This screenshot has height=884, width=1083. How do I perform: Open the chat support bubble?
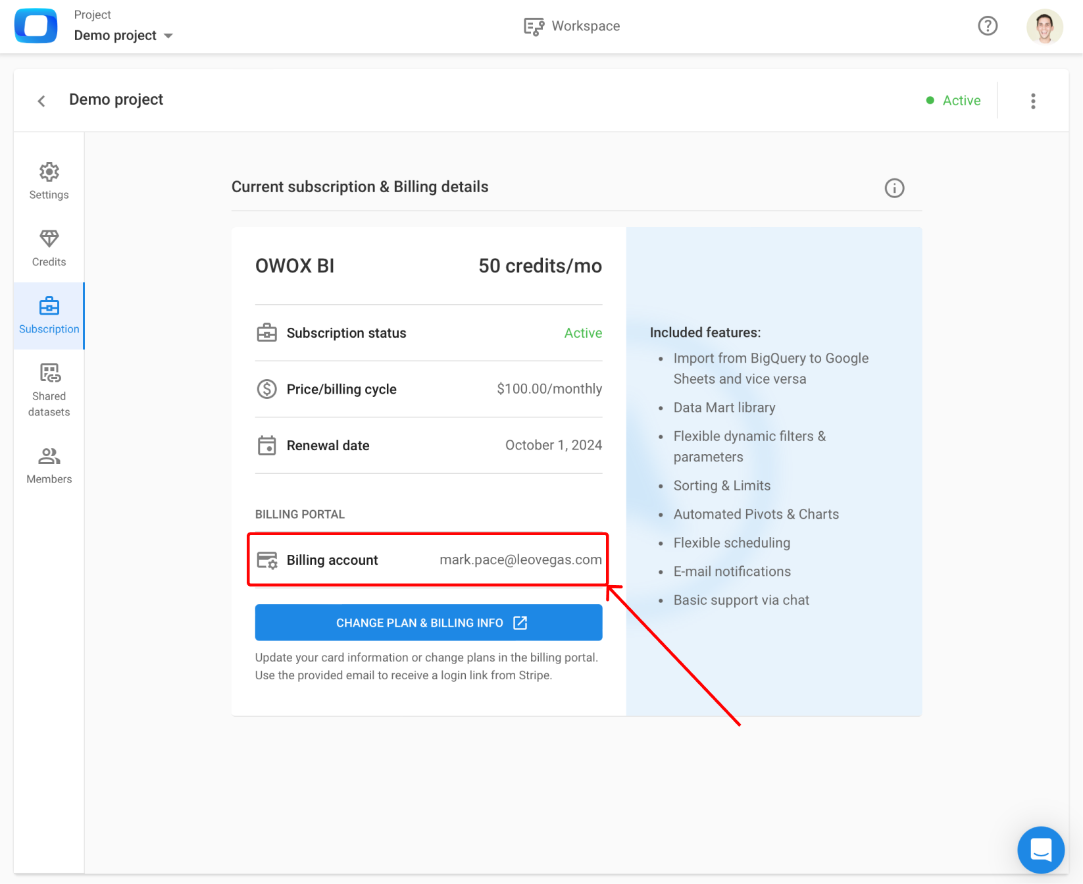(x=1041, y=850)
